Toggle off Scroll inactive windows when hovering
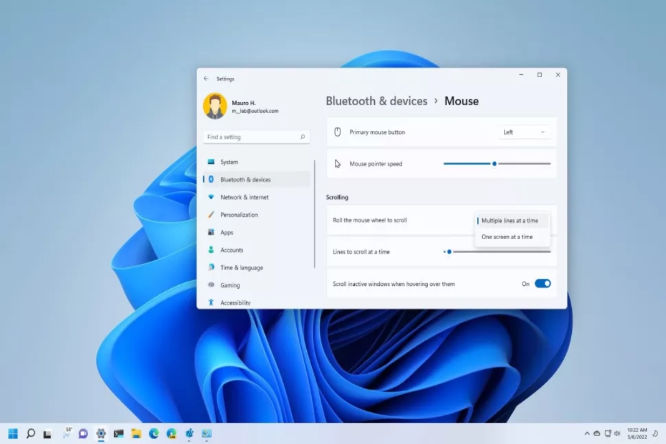The image size is (666, 444). [x=541, y=283]
